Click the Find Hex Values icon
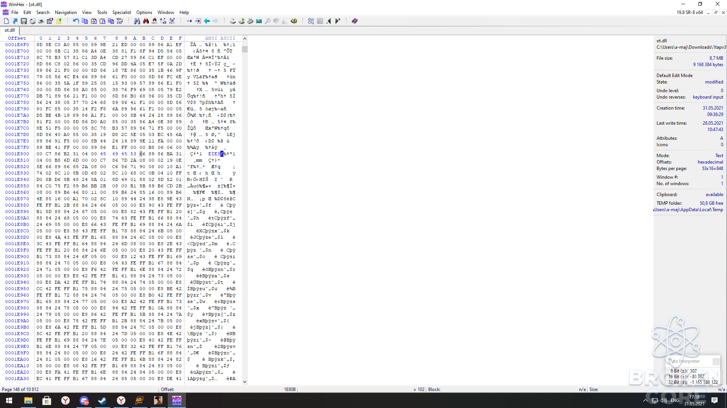Screen dimensions: 727x408 [154, 21]
